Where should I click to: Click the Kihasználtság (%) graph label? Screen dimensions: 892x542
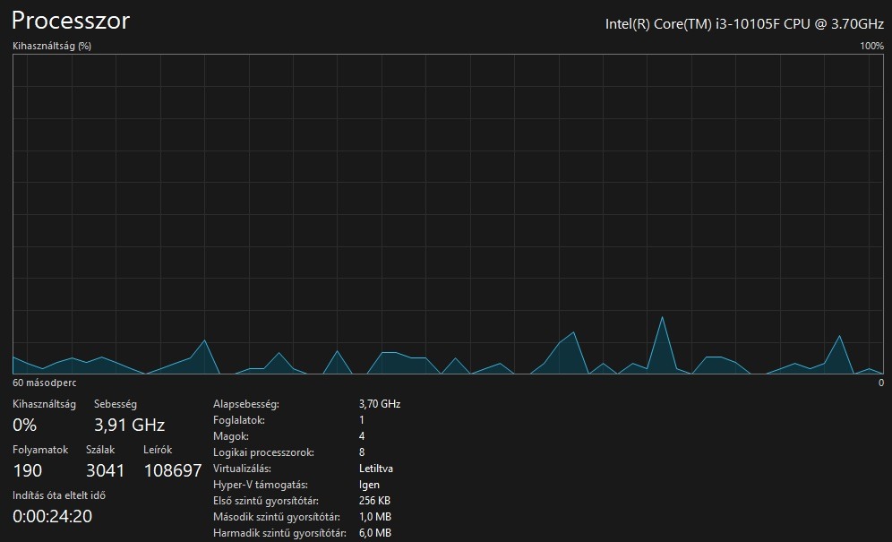52,46
